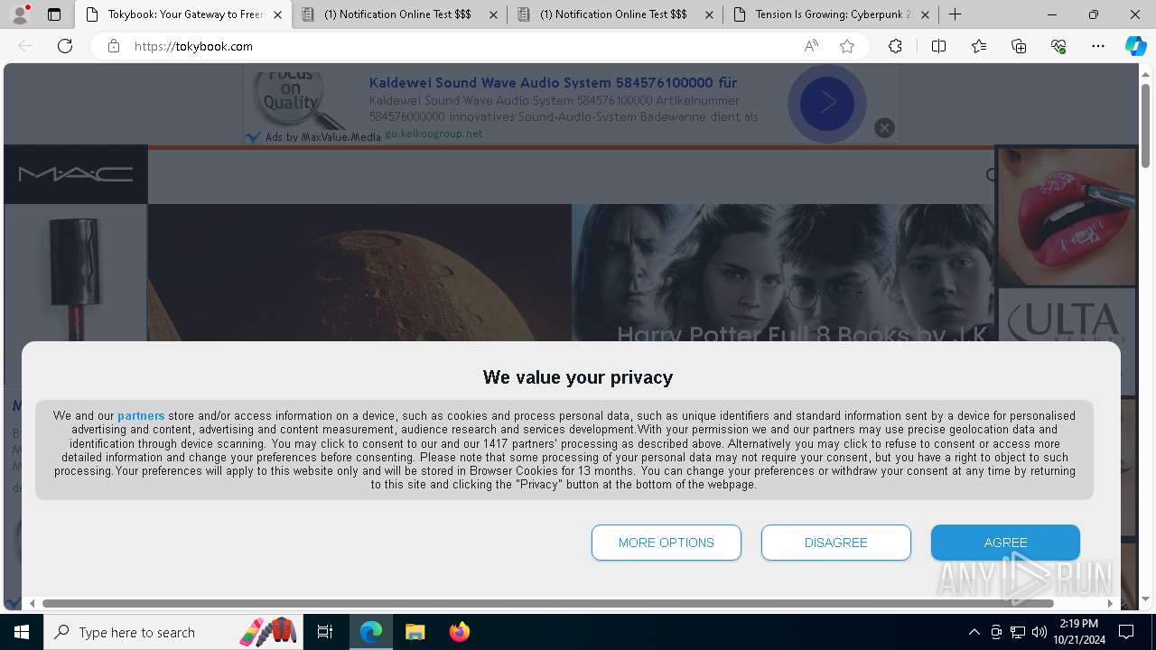This screenshot has height=650, width=1156.
Task: Switch to the Tokybook tab
Action: coord(183,14)
